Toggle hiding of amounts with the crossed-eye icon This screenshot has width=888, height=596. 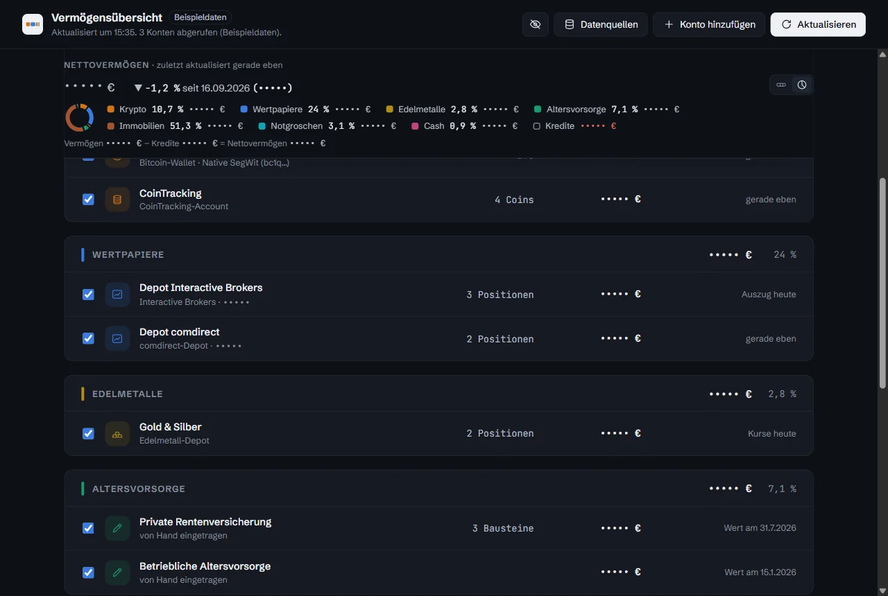[x=535, y=24]
